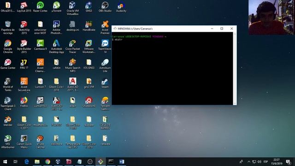Click inside the MINGW64 terminal area

[x=172, y=69]
